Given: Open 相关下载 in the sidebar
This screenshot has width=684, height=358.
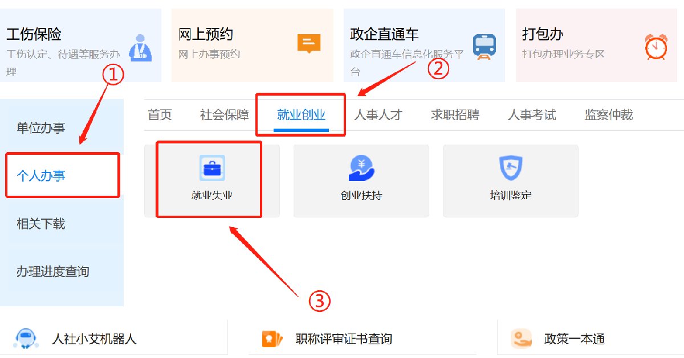Looking at the screenshot, I should [x=41, y=224].
